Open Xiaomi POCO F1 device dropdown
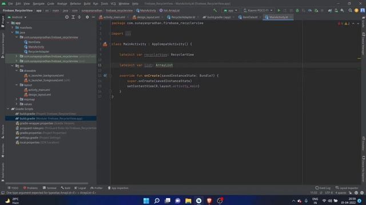 click(x=258, y=10)
